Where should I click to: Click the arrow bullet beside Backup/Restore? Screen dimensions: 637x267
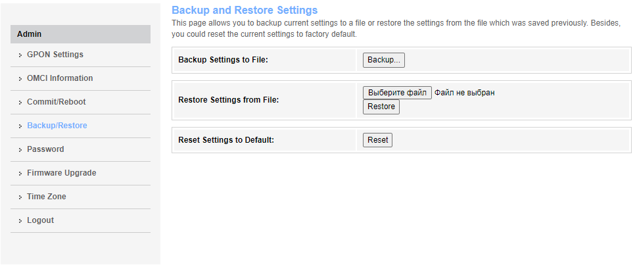[x=21, y=126]
